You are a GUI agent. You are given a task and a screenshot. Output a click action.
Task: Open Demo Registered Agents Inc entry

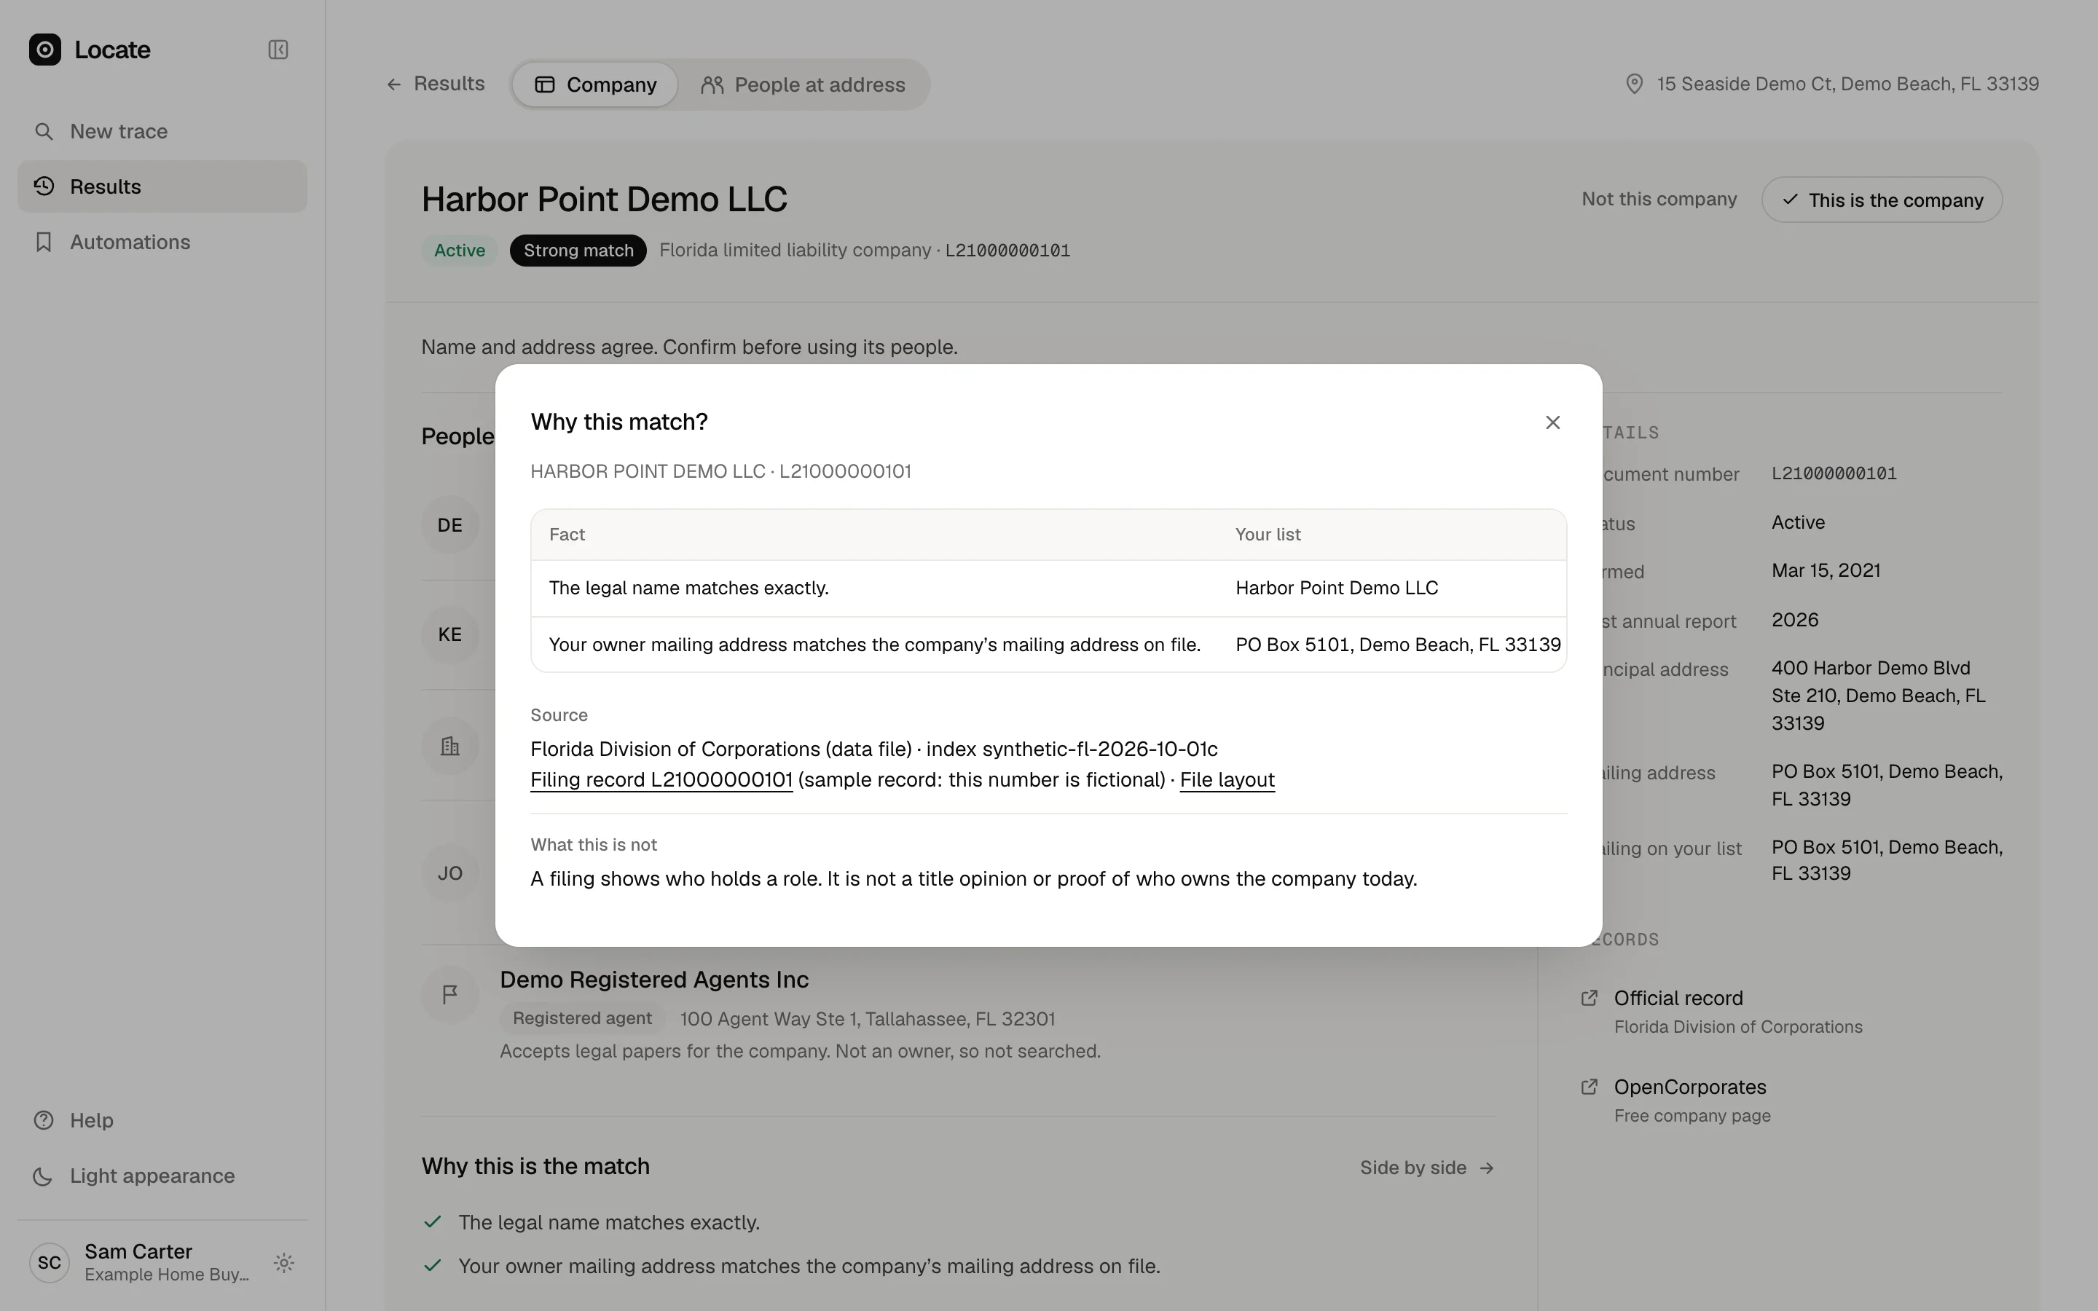(x=653, y=980)
